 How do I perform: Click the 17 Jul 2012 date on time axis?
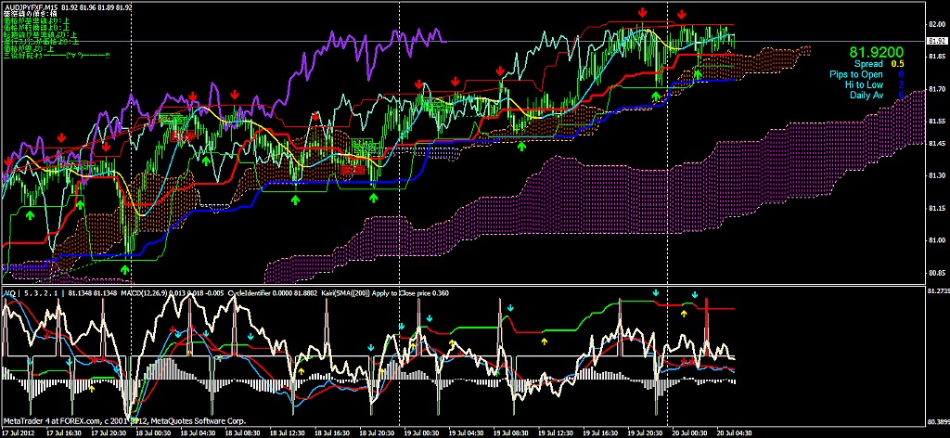[x=22, y=432]
